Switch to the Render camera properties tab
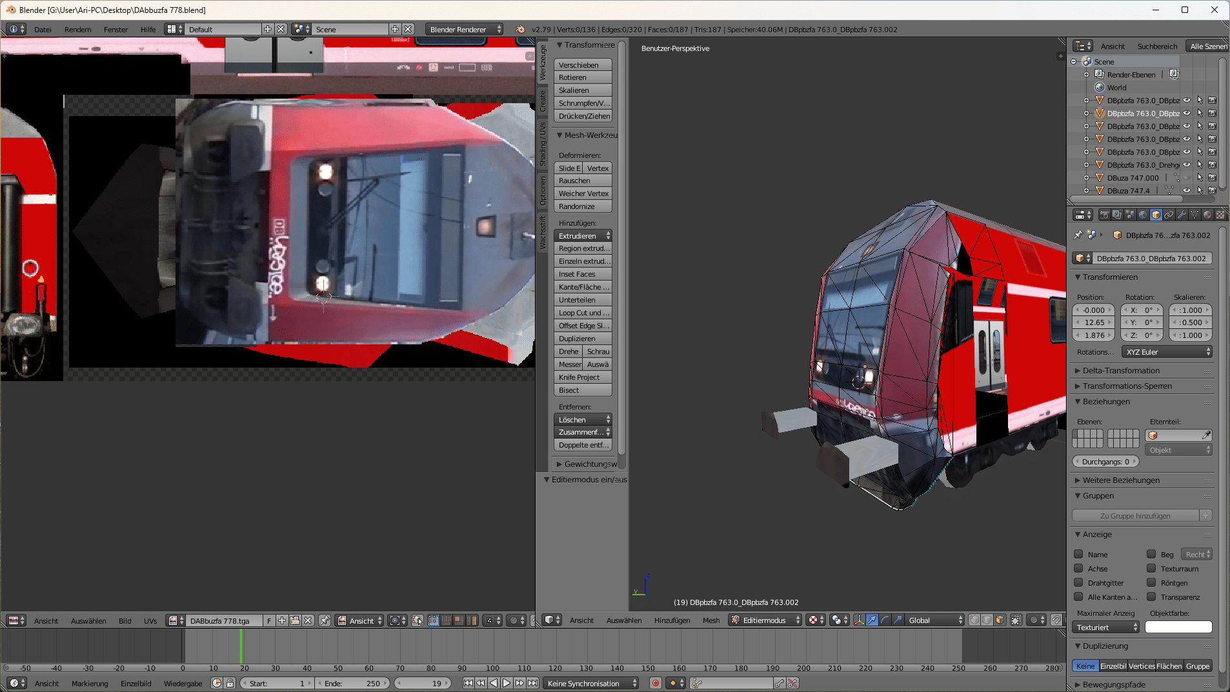The width and height of the screenshot is (1230, 692). pos(1104,215)
